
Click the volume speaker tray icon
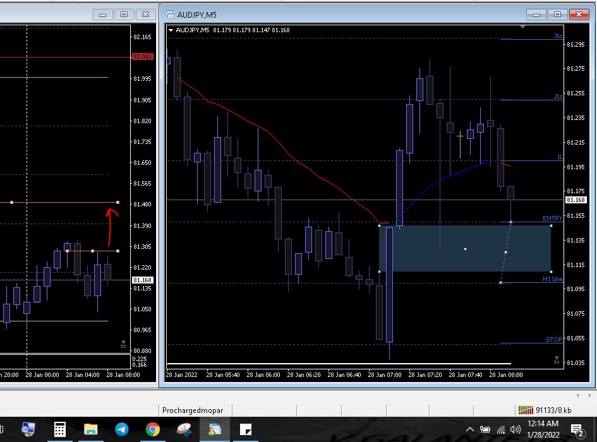coord(515,429)
